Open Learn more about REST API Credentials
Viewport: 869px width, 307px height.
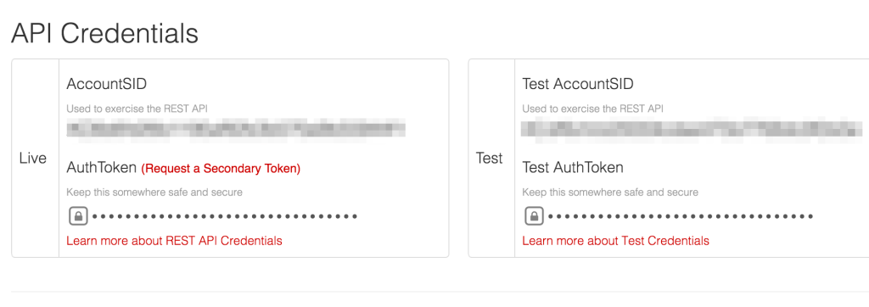point(174,241)
